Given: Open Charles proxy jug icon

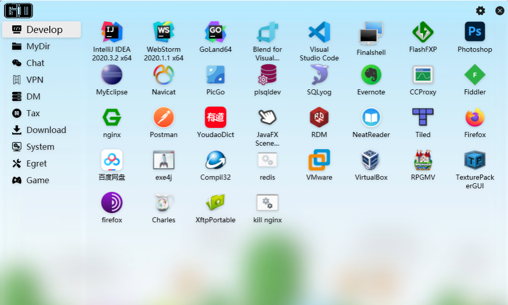Looking at the screenshot, I should [x=164, y=202].
